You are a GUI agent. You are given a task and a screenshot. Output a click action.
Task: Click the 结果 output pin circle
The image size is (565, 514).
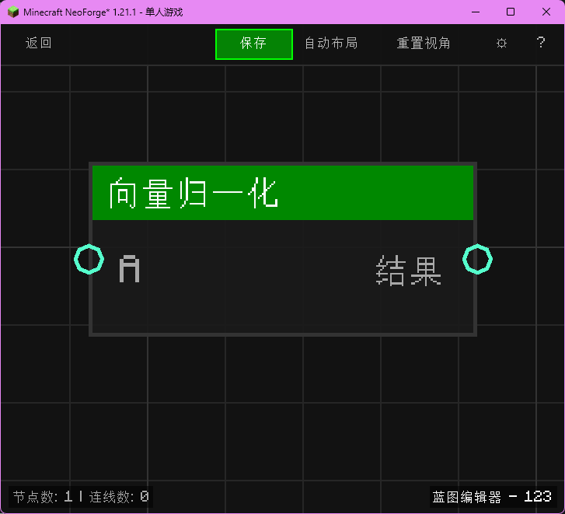click(x=477, y=259)
